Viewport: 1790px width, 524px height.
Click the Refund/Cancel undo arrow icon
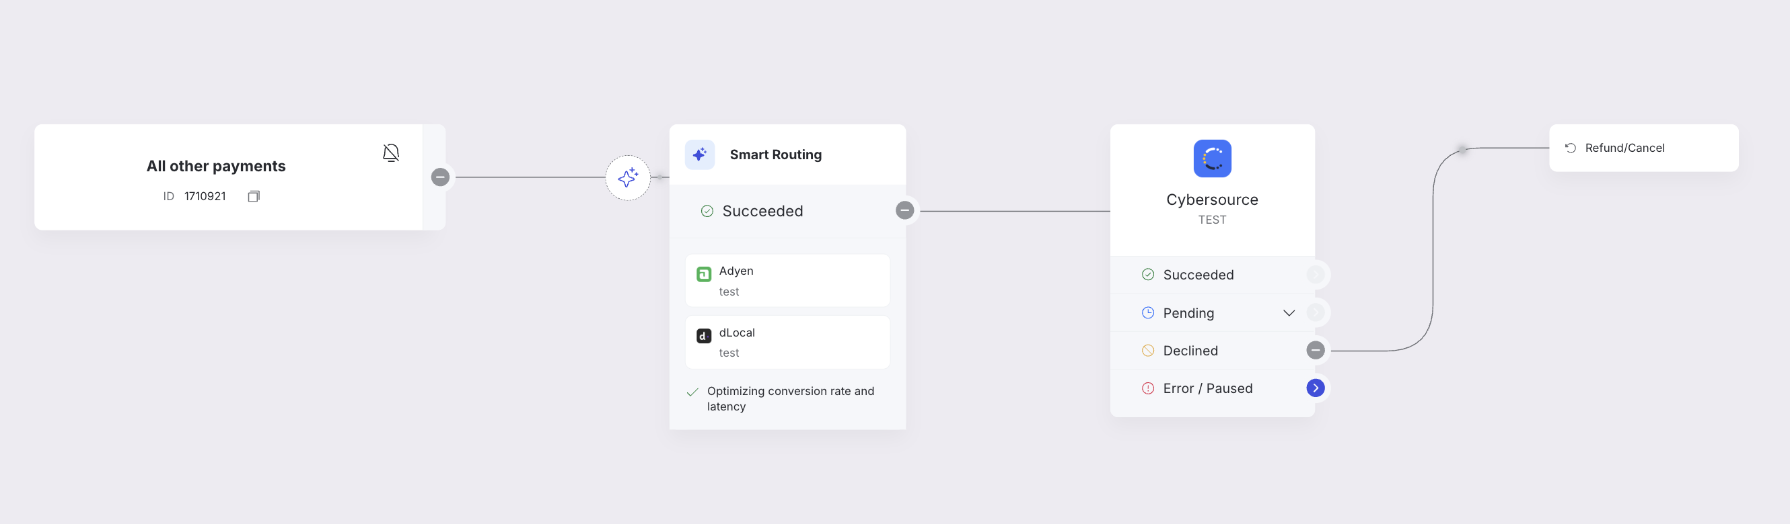(x=1570, y=148)
